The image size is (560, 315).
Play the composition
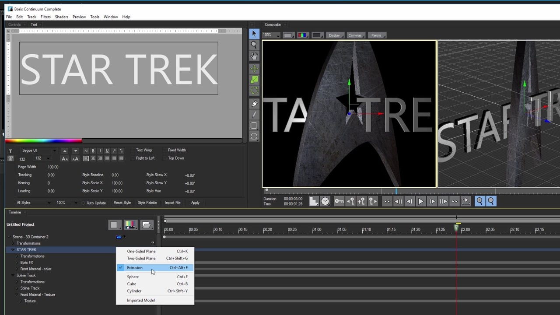[420, 201]
